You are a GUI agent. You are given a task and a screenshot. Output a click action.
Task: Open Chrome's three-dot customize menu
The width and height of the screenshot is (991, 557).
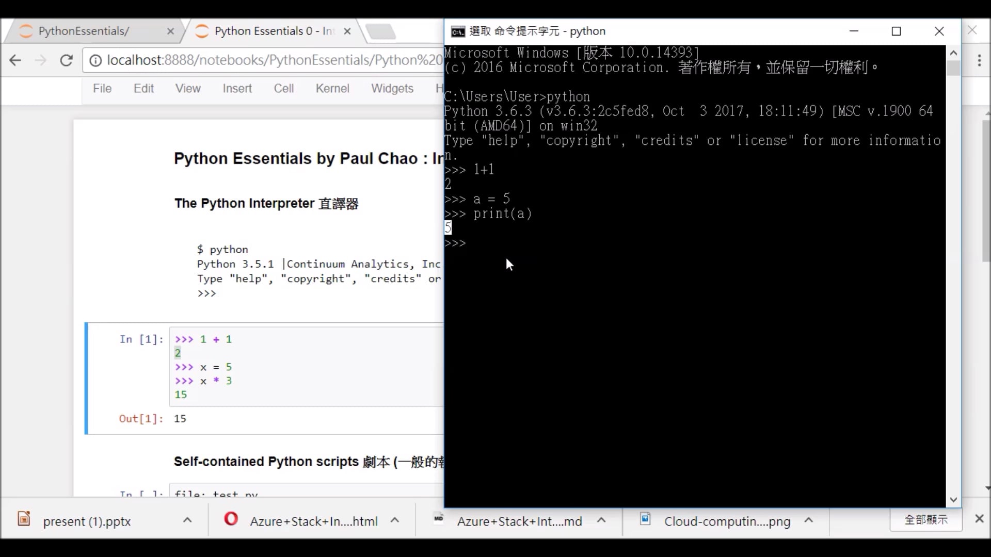(979, 60)
